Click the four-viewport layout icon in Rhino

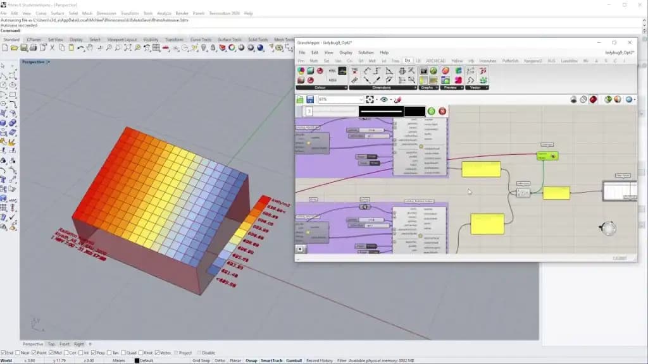click(x=156, y=48)
